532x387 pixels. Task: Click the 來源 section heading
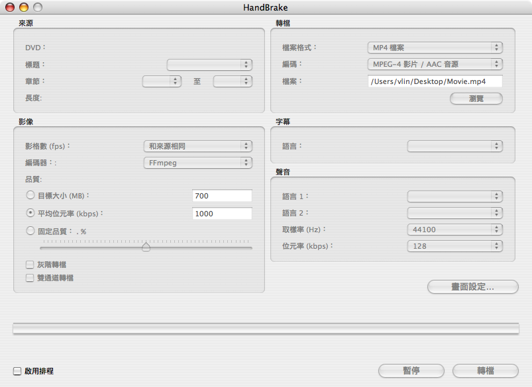click(x=26, y=23)
